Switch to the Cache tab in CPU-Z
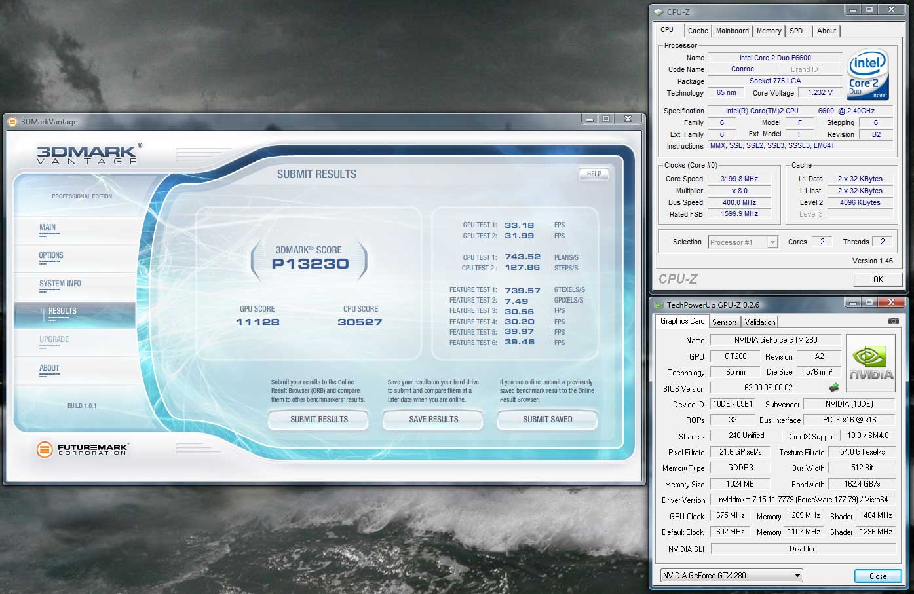Image resolution: width=914 pixels, height=594 pixels. pos(698,31)
